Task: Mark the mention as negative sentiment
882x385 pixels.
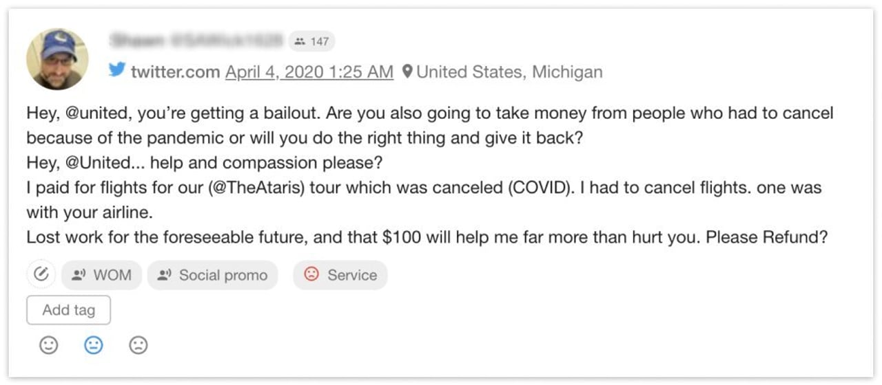Action: point(139,345)
